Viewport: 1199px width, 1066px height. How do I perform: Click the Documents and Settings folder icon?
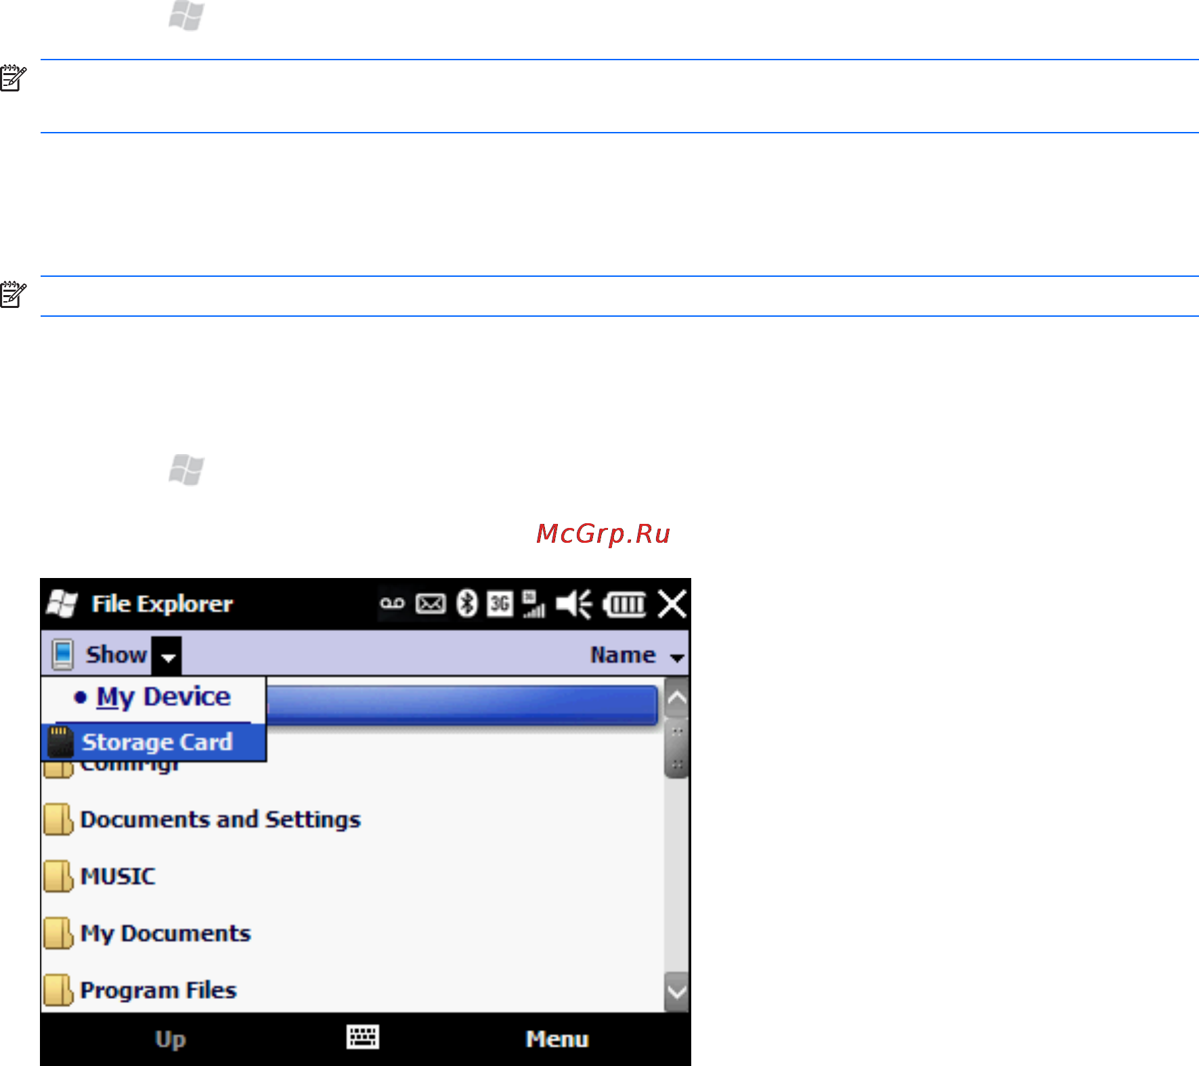(58, 820)
